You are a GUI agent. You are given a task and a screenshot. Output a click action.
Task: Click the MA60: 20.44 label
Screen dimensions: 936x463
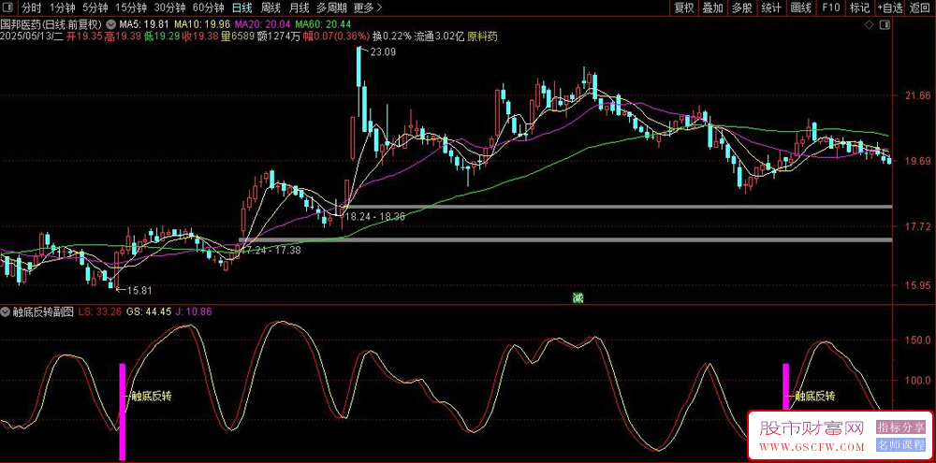pyautogui.click(x=323, y=25)
